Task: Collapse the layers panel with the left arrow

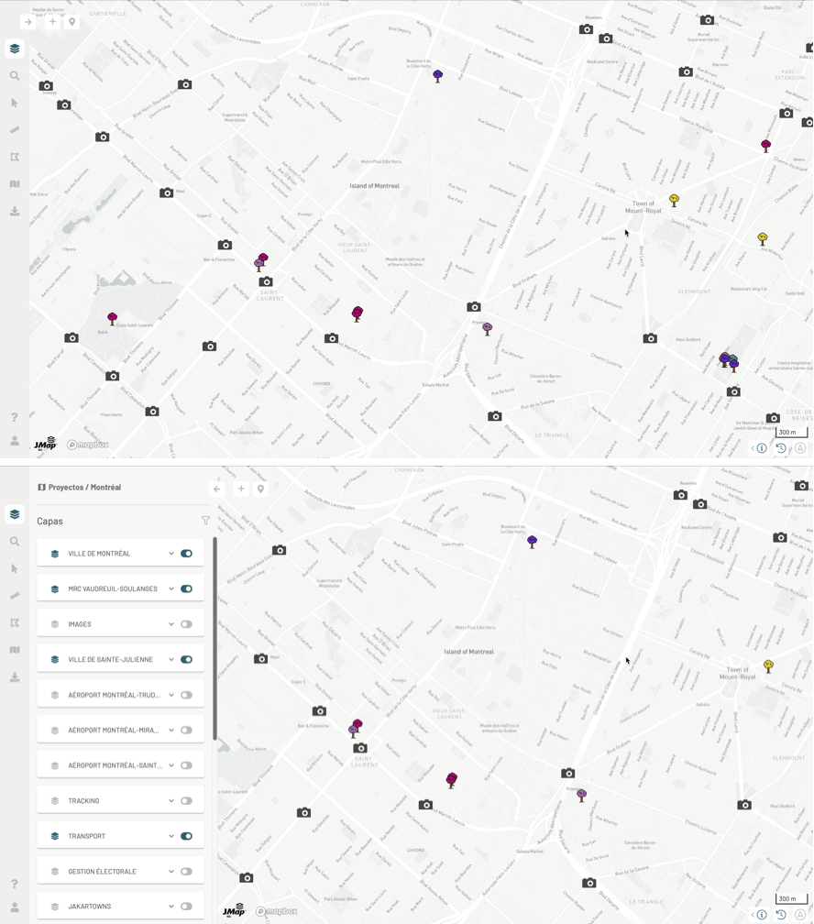Action: tap(217, 489)
